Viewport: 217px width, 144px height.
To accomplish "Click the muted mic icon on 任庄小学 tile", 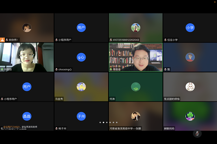I will click(165, 40).
